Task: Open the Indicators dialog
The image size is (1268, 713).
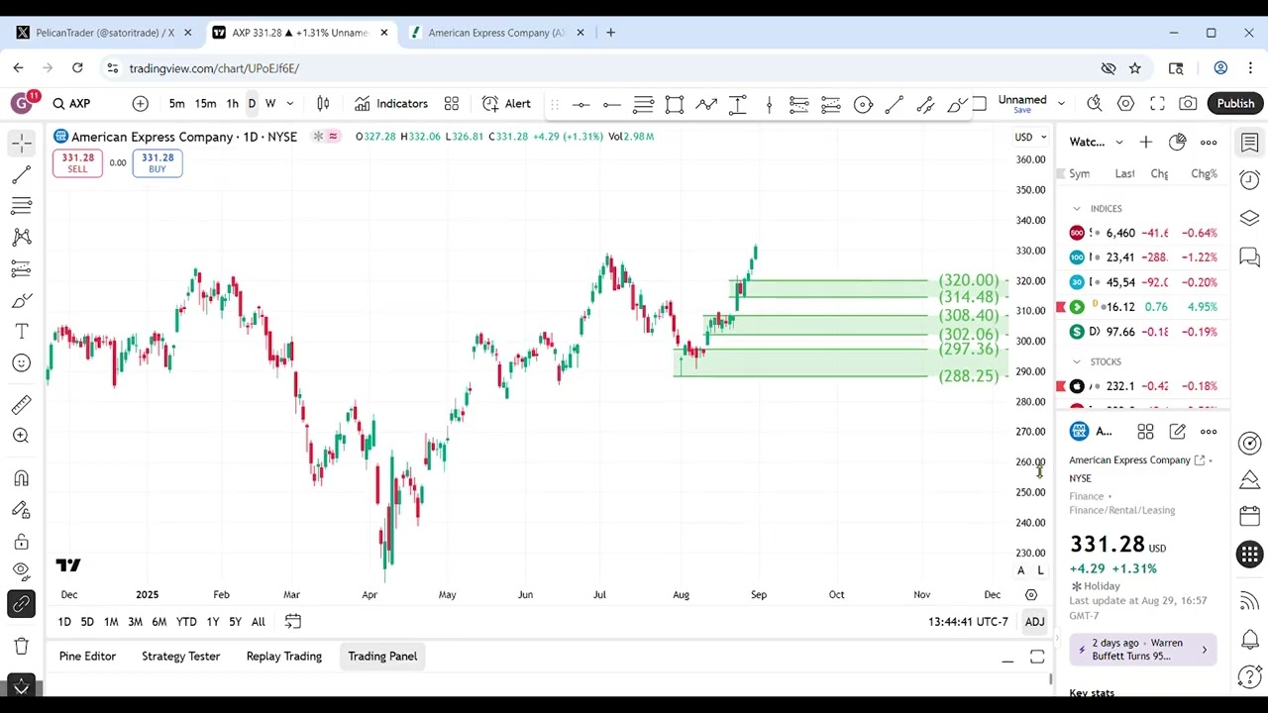Action: 391,103
